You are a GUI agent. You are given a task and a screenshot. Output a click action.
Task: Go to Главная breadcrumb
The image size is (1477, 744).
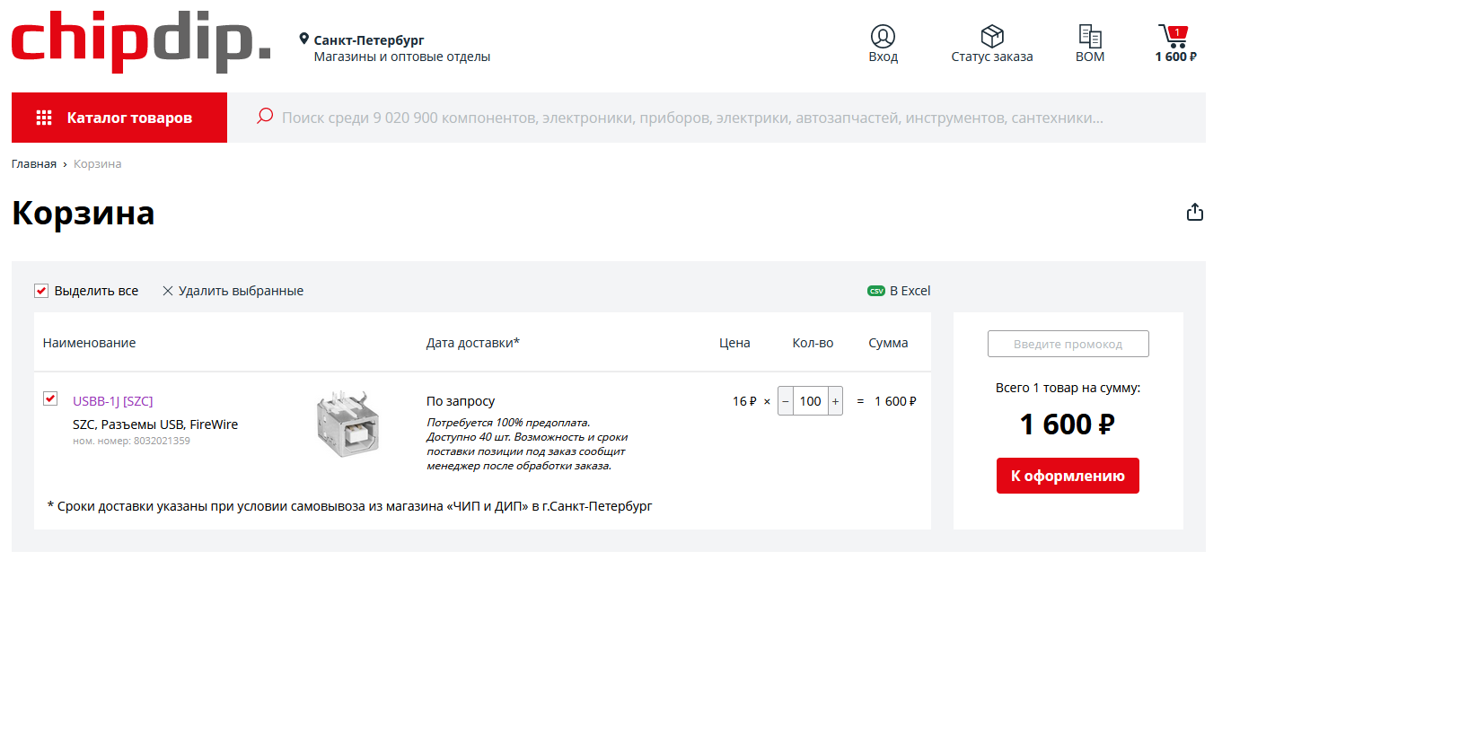(34, 164)
